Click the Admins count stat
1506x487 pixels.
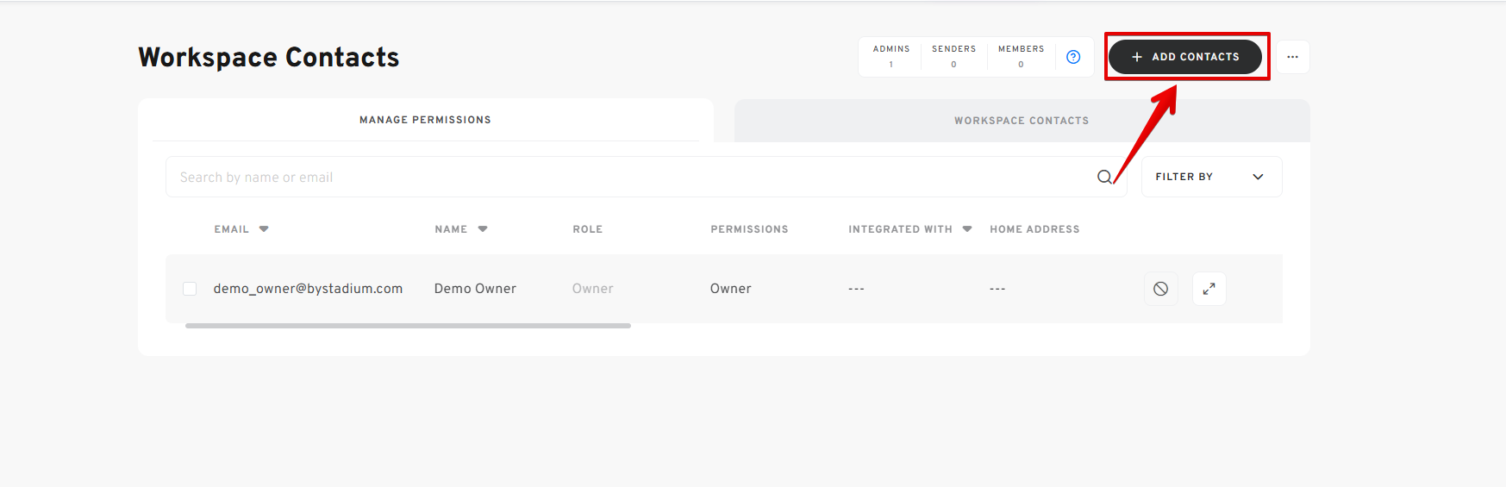(890, 57)
